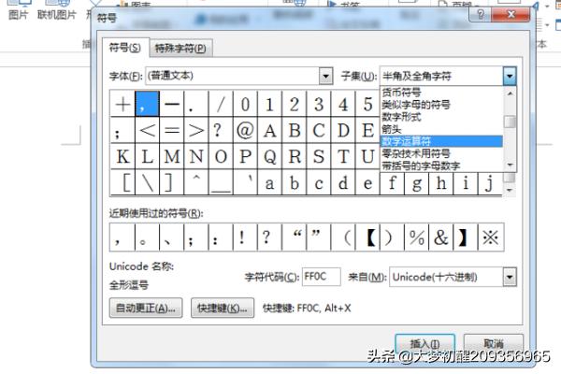Click the symbol grid scrollbar down arrow

(x=510, y=190)
